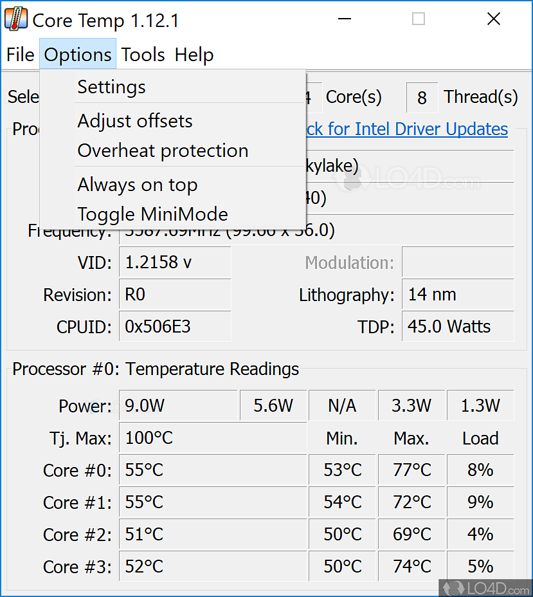Image resolution: width=533 pixels, height=597 pixels.
Task: Open the File menu
Action: pyautogui.click(x=21, y=55)
